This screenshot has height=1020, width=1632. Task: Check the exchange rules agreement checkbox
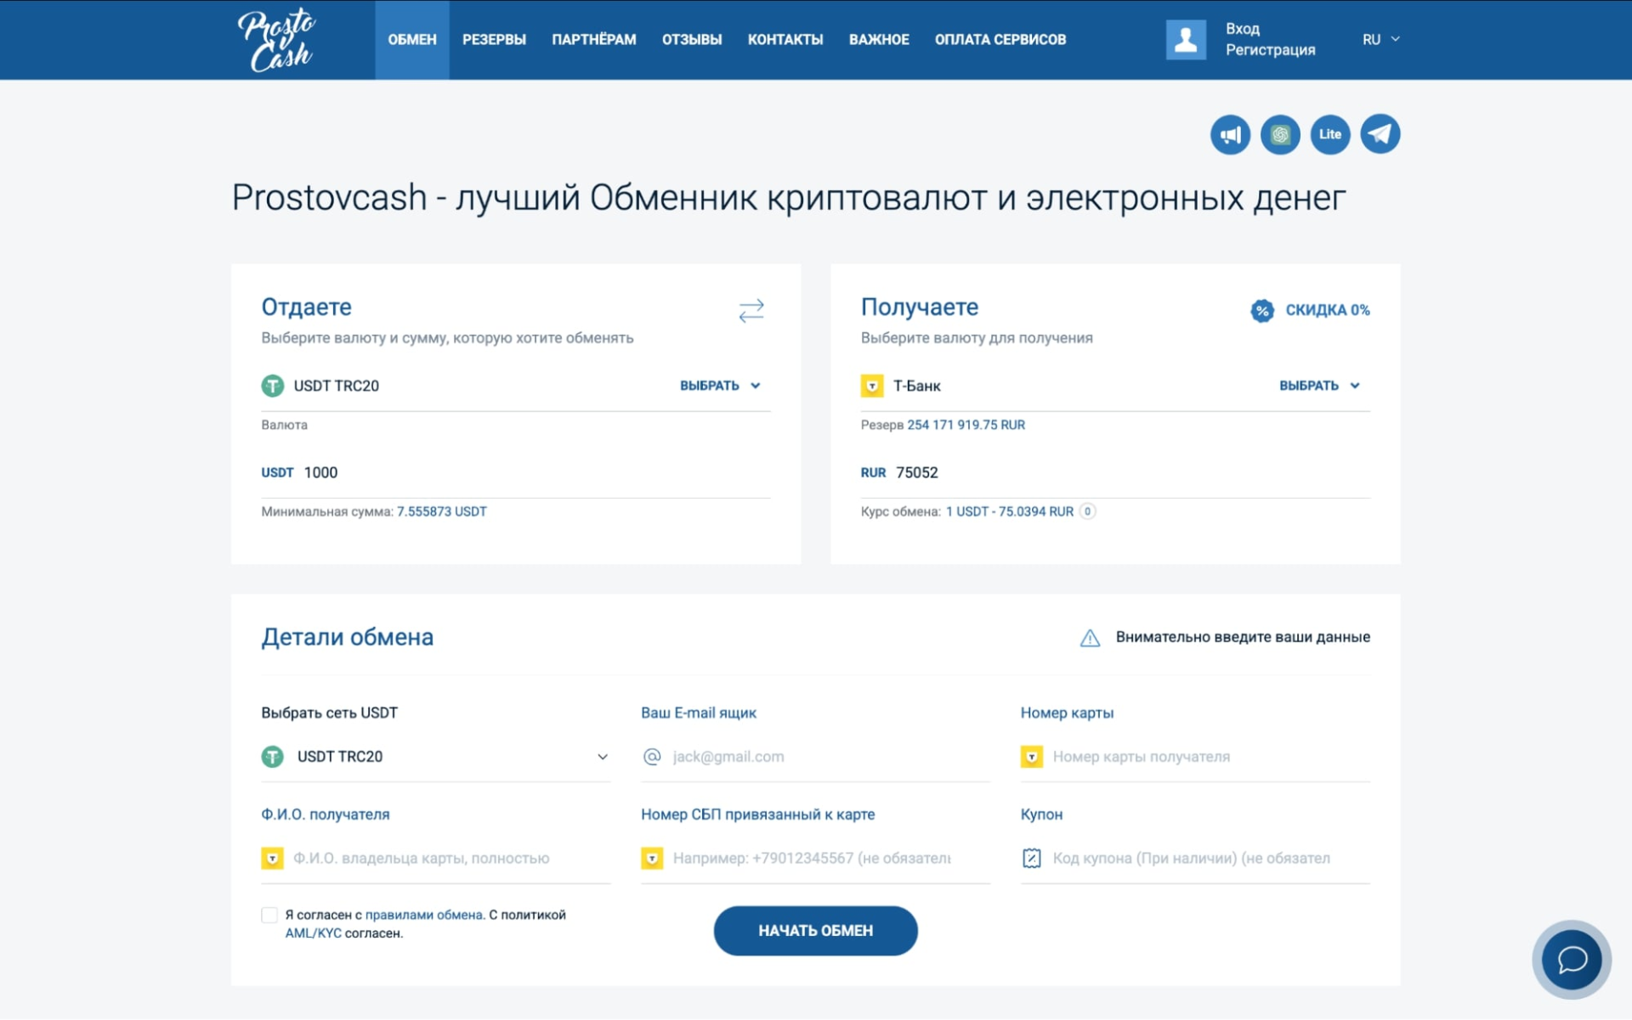click(269, 915)
